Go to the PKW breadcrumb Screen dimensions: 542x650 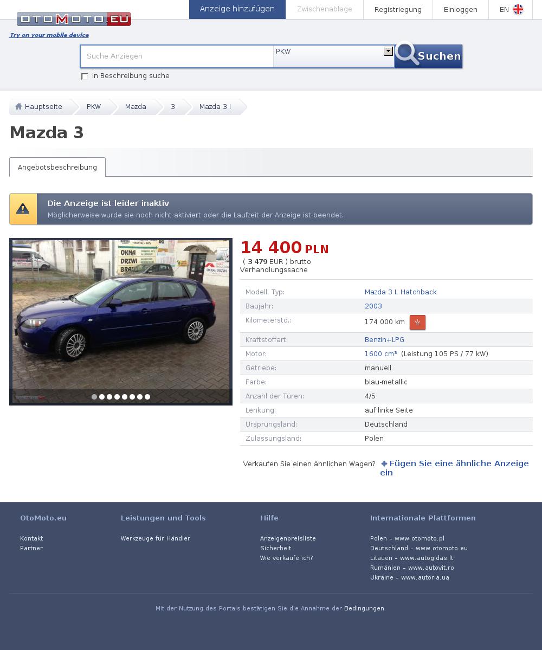pyautogui.click(x=94, y=107)
